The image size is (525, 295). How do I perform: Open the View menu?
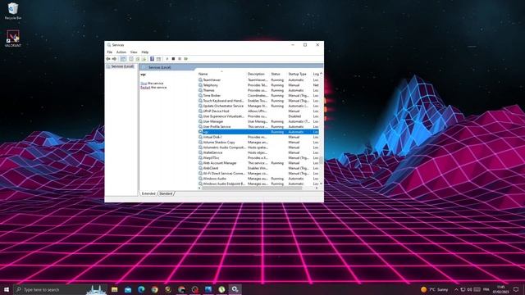coord(134,52)
